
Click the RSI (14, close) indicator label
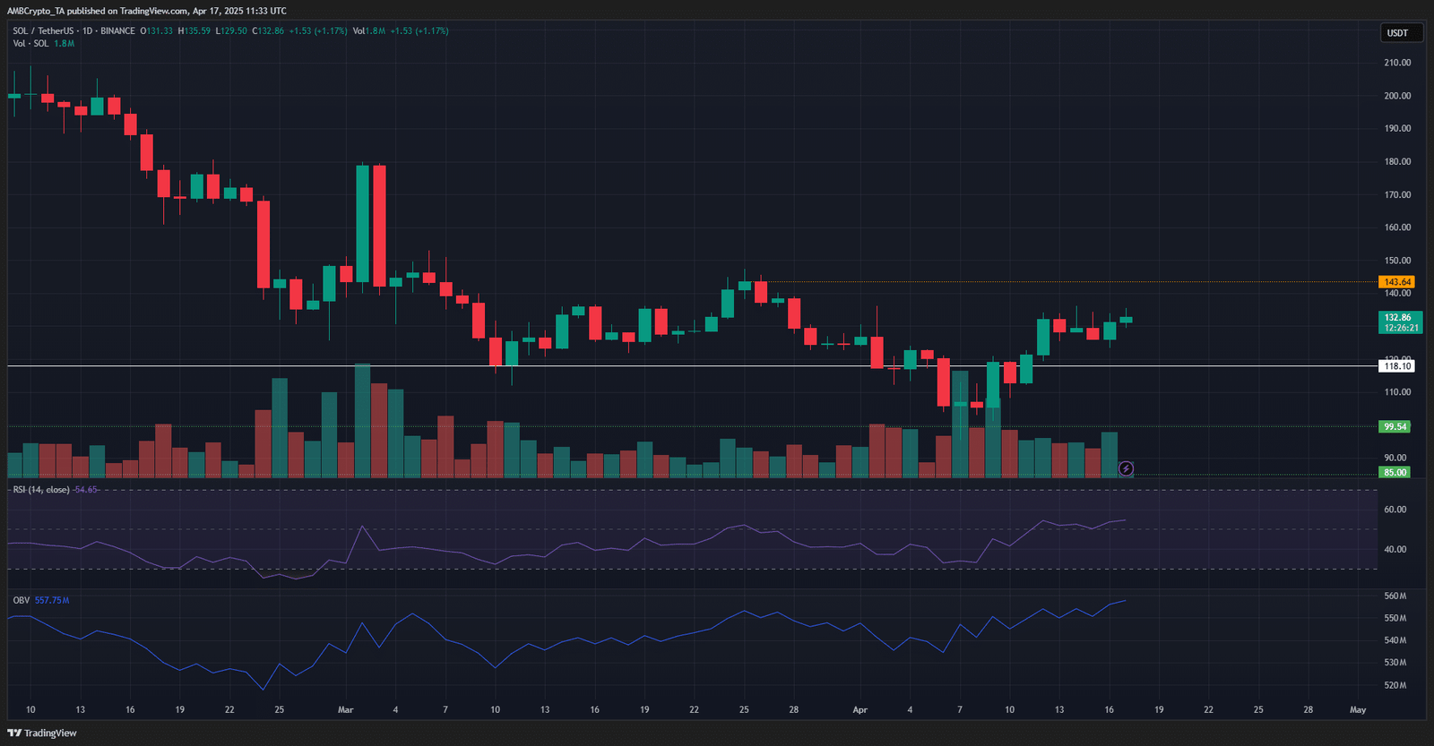[x=41, y=490]
